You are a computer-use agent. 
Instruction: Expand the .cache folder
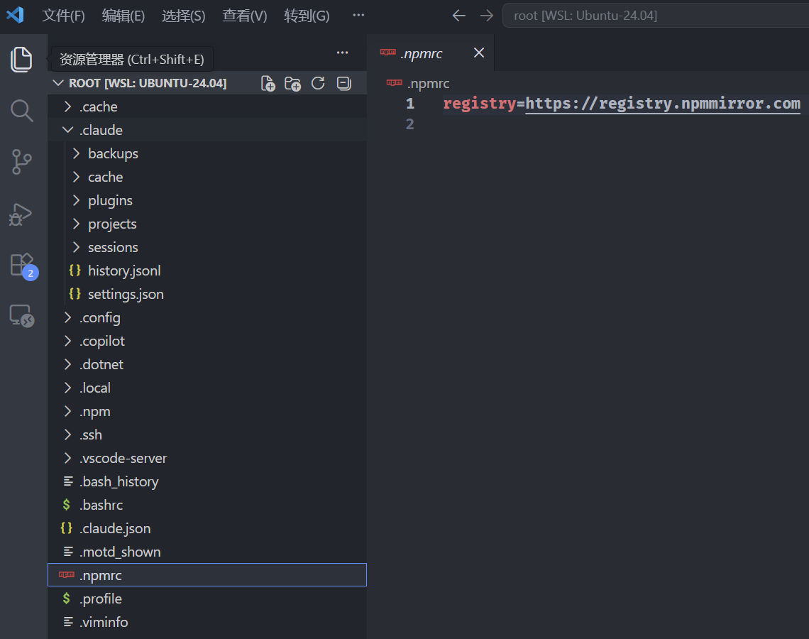[207, 106]
